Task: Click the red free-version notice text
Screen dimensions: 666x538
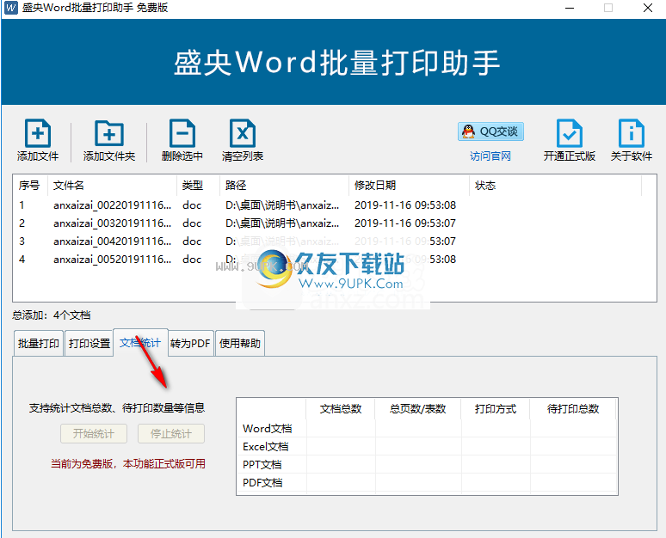Action: 128,464
